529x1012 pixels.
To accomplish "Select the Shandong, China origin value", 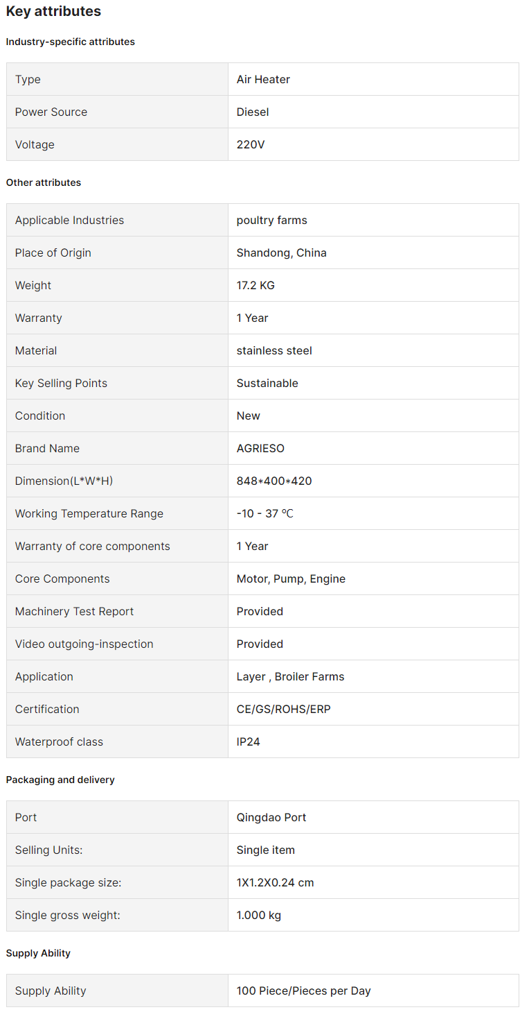I will [x=281, y=252].
